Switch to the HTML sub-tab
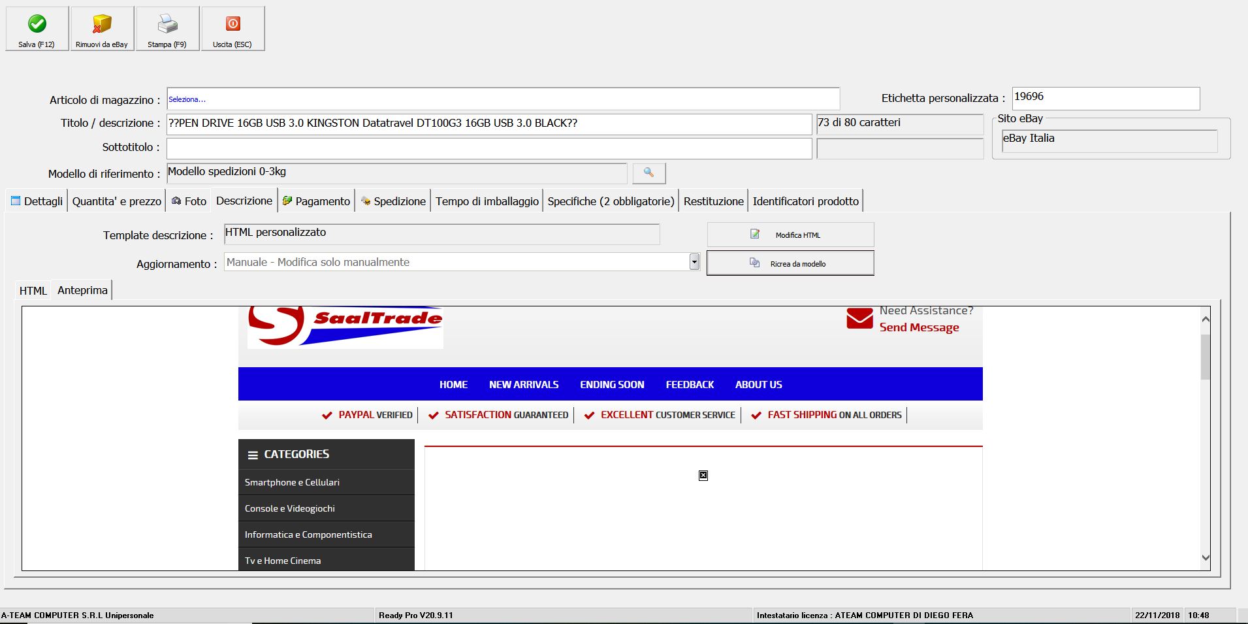 33,291
